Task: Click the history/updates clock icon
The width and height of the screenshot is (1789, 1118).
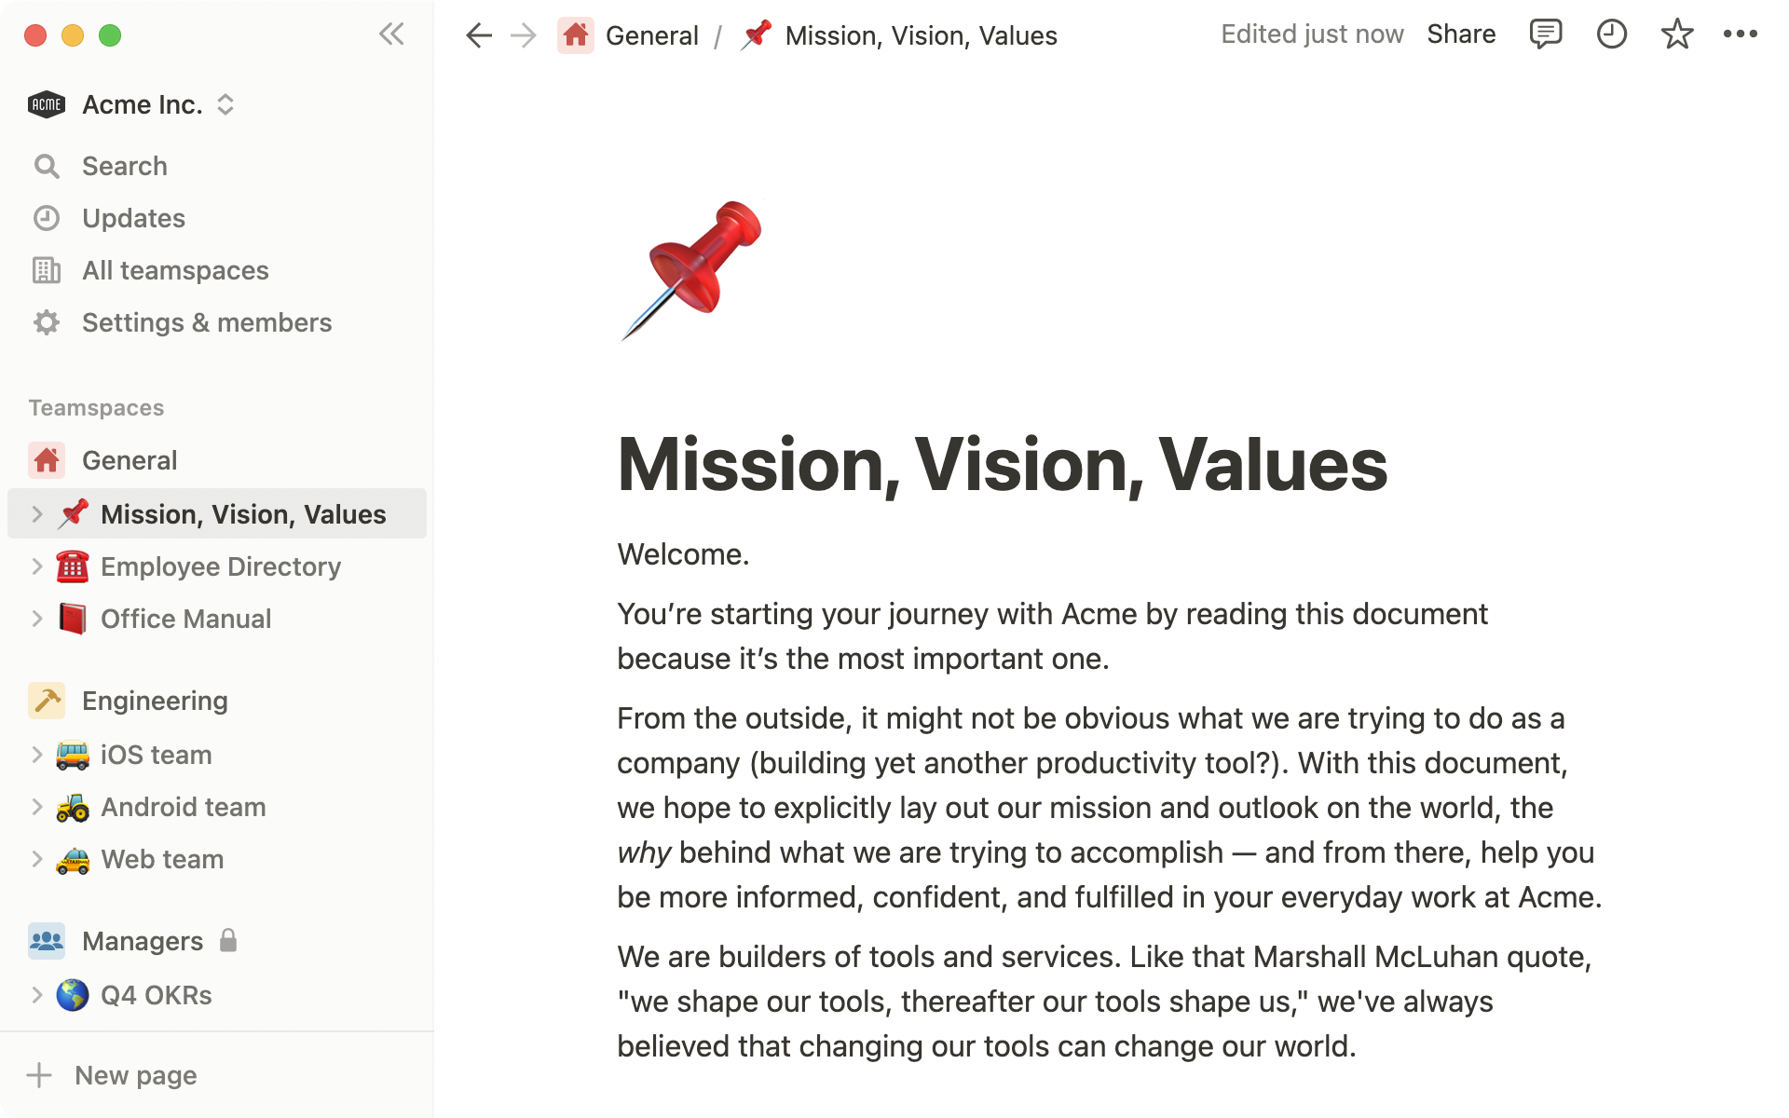Action: [x=1610, y=34]
